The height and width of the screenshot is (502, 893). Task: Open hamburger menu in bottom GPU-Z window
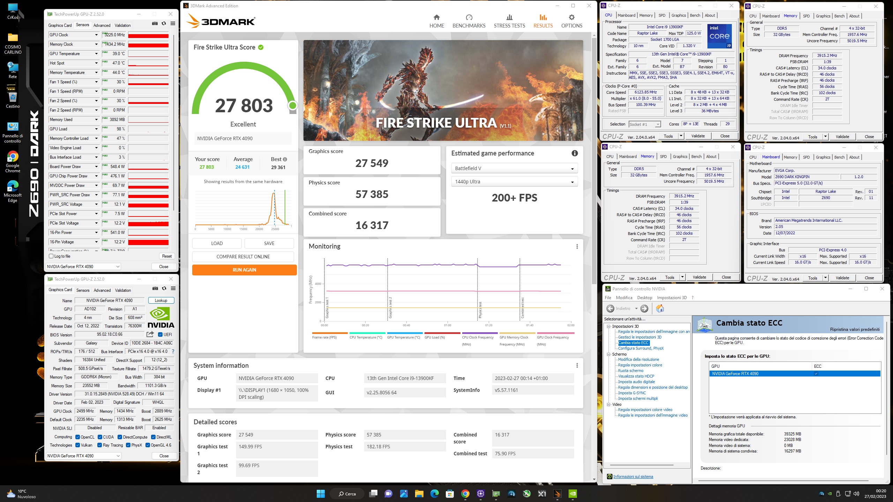click(173, 289)
